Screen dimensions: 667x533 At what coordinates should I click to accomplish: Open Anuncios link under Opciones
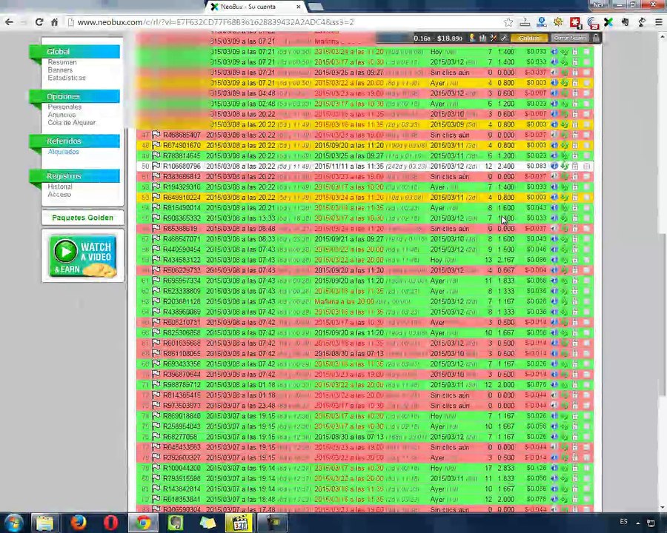tap(62, 115)
